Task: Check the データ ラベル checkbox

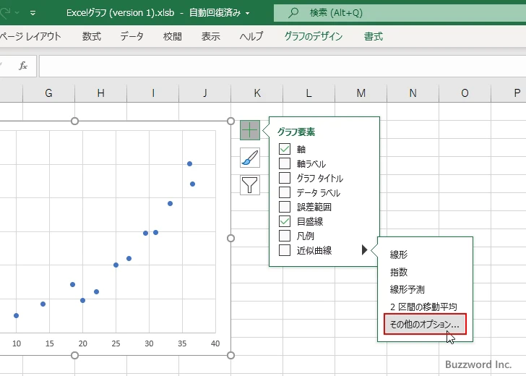Action: [285, 192]
